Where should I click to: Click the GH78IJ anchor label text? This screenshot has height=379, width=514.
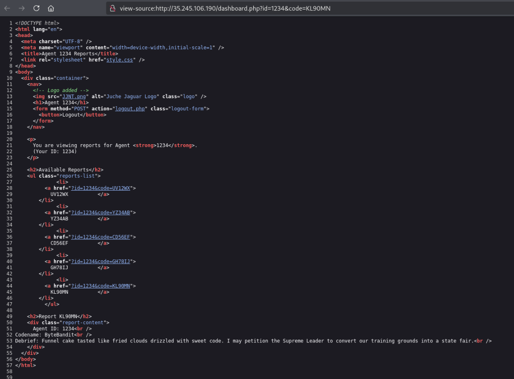[x=59, y=268]
